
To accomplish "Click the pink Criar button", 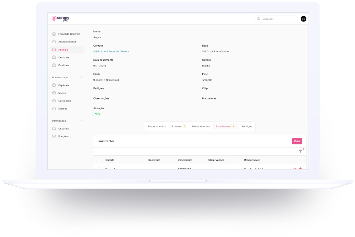I will pos(297,141).
